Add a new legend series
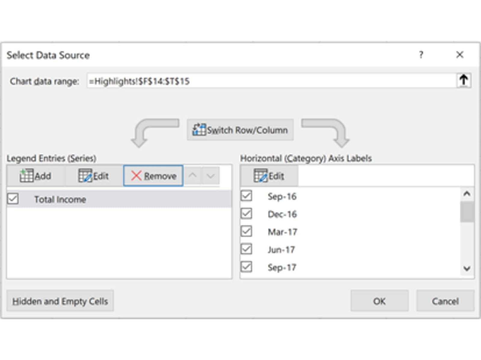 [x=35, y=176]
